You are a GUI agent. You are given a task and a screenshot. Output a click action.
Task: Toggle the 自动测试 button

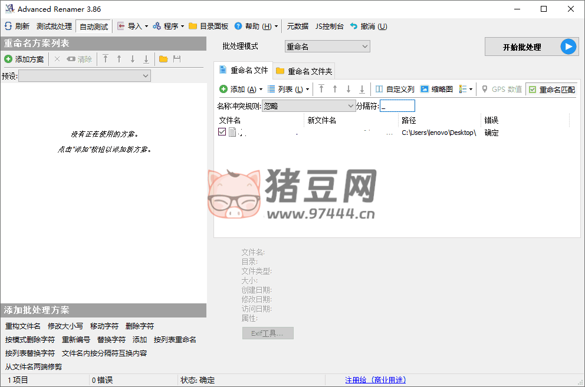94,27
